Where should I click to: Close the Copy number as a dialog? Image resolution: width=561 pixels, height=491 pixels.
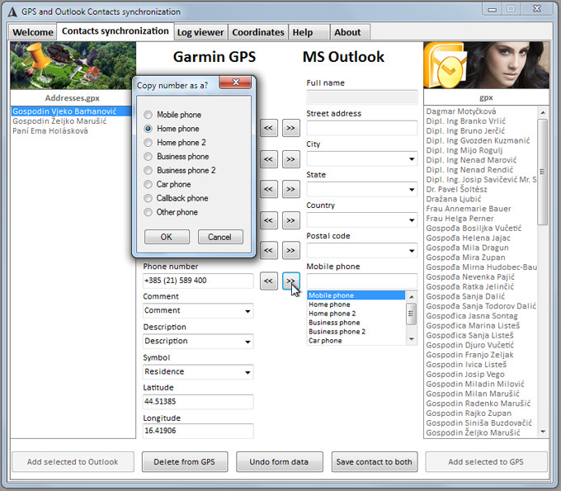(235, 83)
